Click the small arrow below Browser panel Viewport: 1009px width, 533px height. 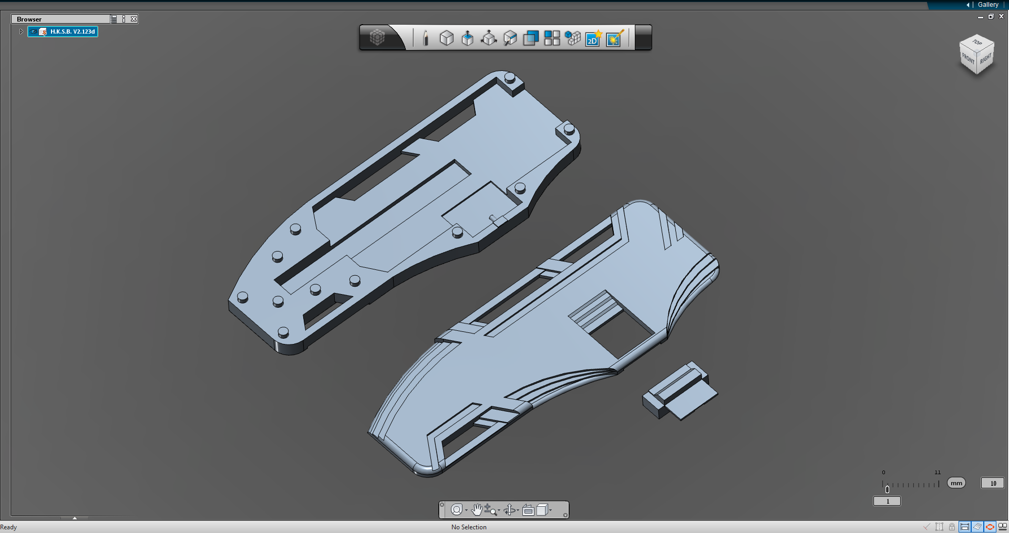click(x=75, y=518)
